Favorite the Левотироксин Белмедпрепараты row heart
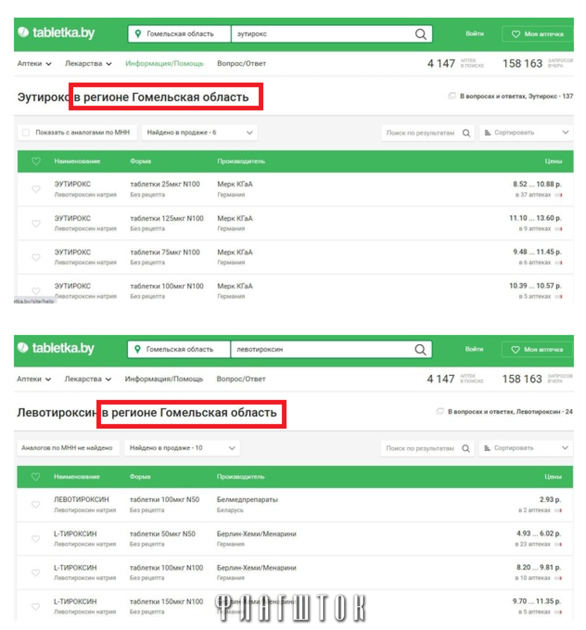This screenshot has width=586, height=630. [36, 504]
